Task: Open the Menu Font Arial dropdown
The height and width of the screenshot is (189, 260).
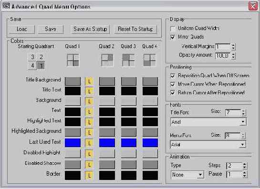Action: point(242,145)
